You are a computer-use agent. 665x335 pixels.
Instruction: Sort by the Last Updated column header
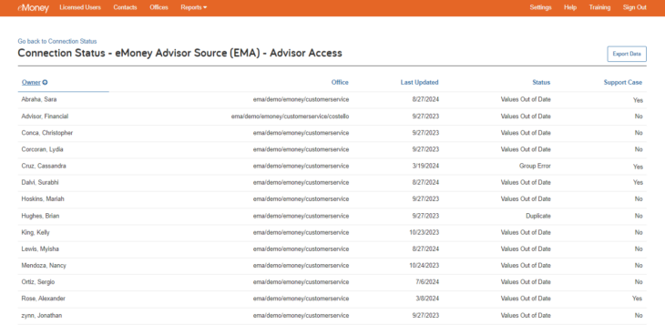(419, 82)
